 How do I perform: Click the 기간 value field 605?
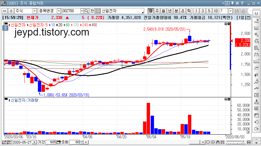[51, 142]
